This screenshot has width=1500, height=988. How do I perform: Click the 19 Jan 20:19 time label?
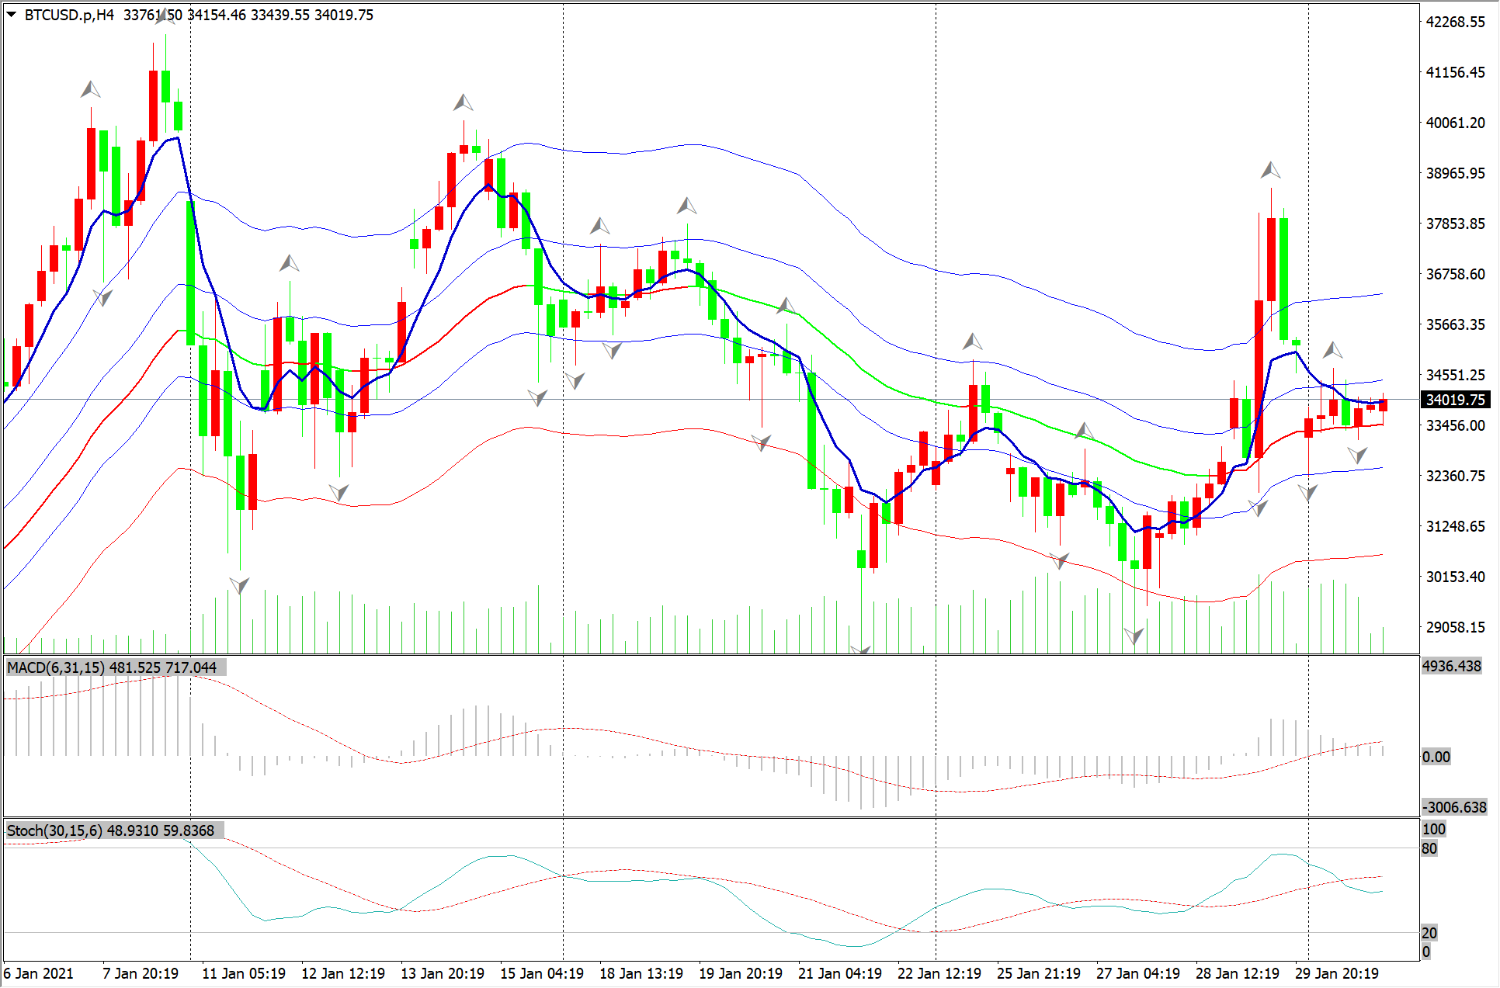(x=741, y=973)
